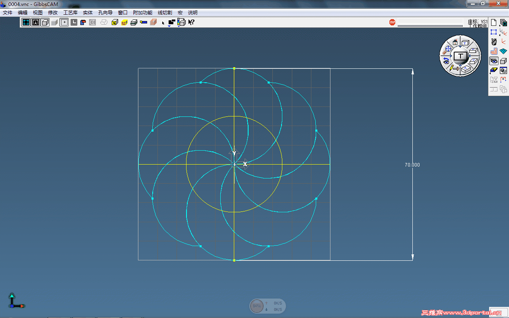Open the yellow and blue block dropdown icon

[x=494, y=70]
